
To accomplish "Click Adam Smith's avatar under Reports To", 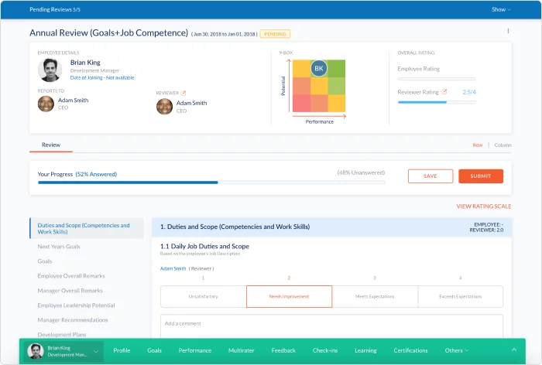I will 46,104.
